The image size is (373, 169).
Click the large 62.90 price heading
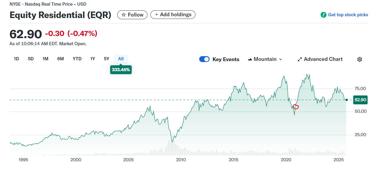[x=26, y=34]
